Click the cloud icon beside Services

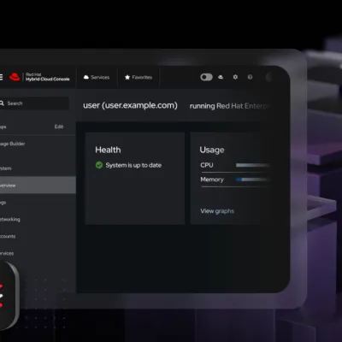(x=86, y=77)
